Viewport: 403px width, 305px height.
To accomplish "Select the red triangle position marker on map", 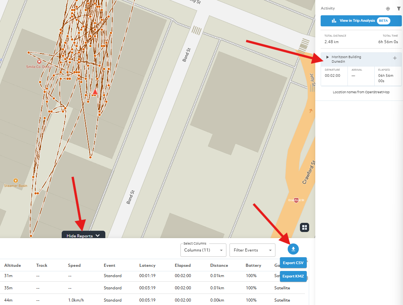I will pyautogui.click(x=95, y=92).
